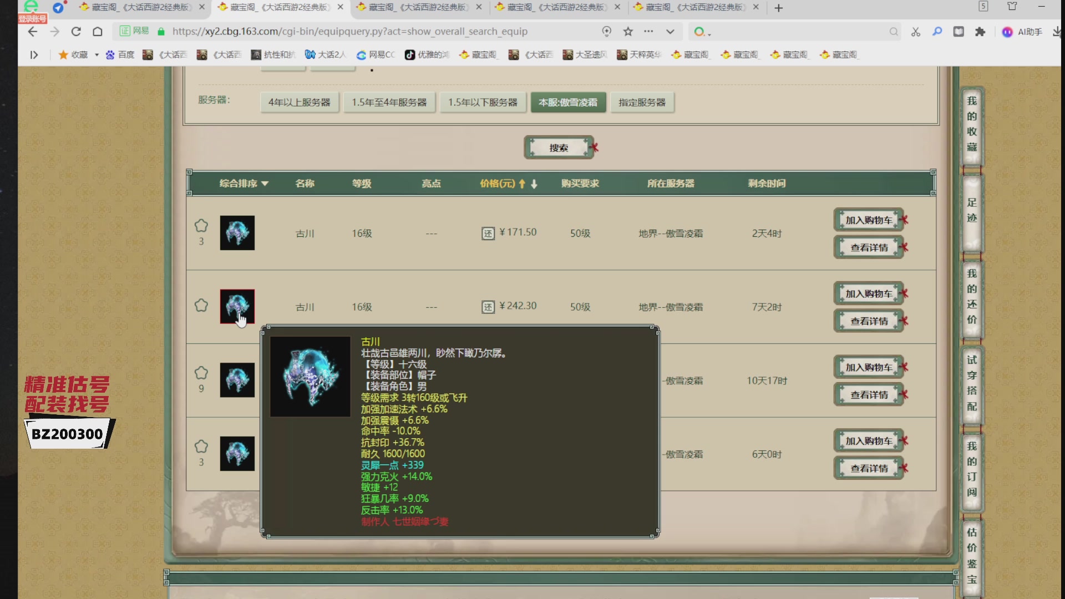Toggle the 4年以上服务器 filter
Screen dimensions: 1065x599
(x=300, y=103)
